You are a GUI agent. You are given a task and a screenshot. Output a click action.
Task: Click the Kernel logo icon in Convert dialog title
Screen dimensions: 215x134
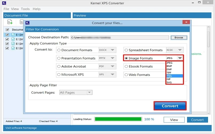pyautogui.click(x=27, y=23)
